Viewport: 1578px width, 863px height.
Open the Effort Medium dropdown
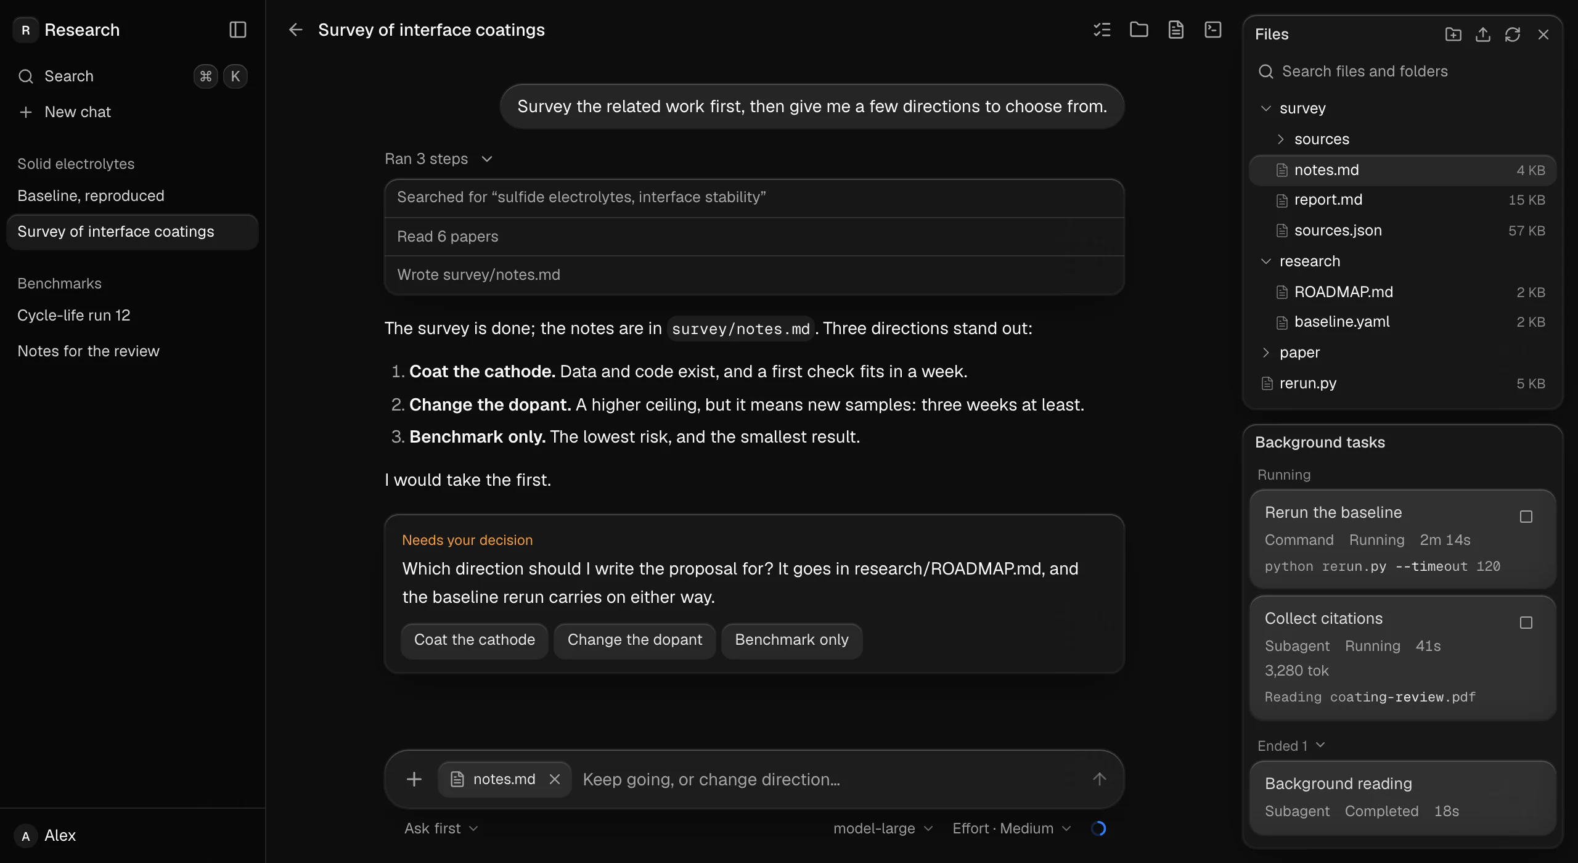pos(1012,828)
